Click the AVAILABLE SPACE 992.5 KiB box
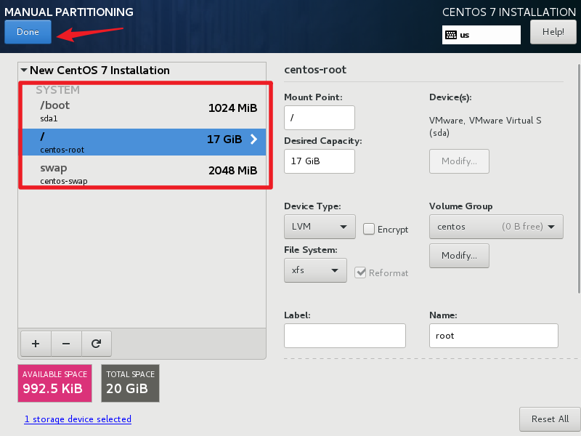Screen dimensions: 581x436 tap(55, 383)
